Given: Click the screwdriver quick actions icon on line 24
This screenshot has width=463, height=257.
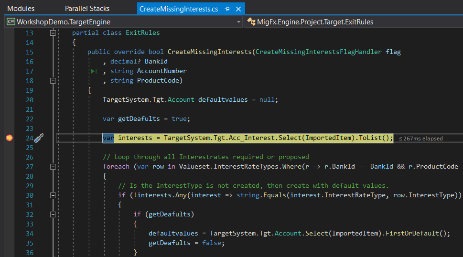Looking at the screenshot, I should [x=39, y=138].
